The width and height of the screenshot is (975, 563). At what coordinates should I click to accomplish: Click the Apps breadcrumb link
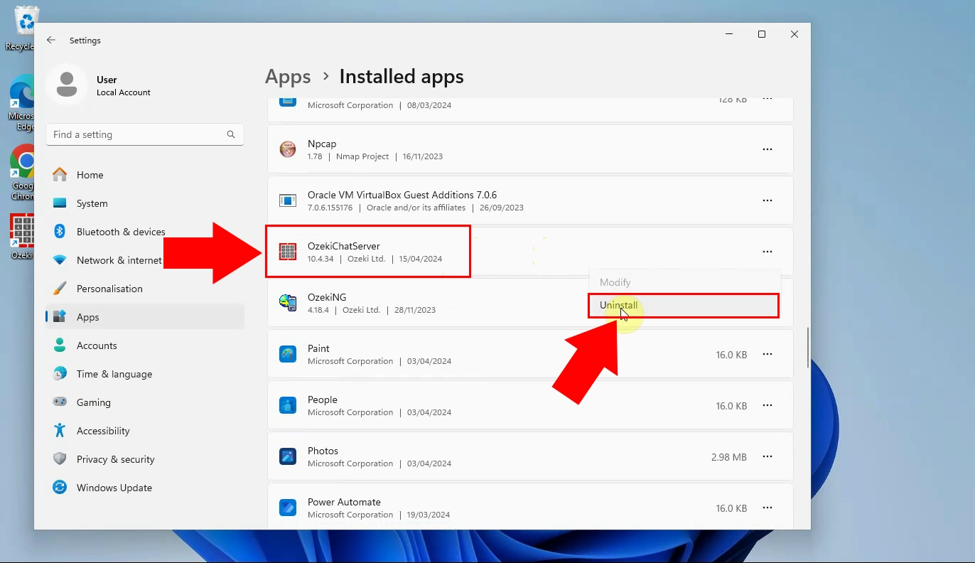point(288,77)
